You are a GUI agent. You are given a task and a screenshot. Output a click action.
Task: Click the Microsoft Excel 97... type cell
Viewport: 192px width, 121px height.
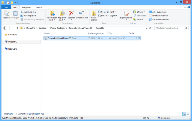(117, 38)
